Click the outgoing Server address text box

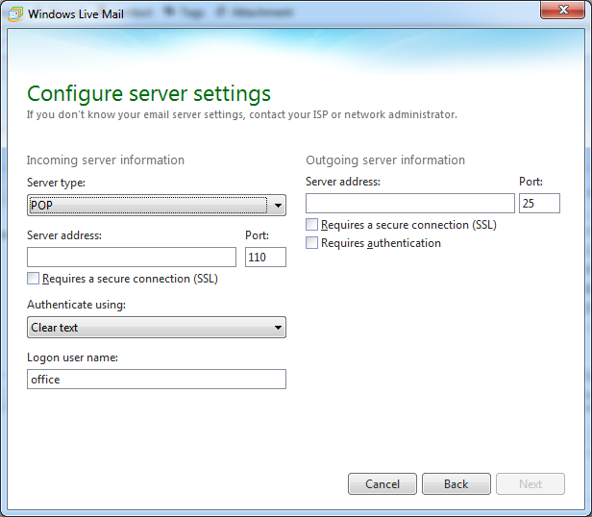point(410,203)
